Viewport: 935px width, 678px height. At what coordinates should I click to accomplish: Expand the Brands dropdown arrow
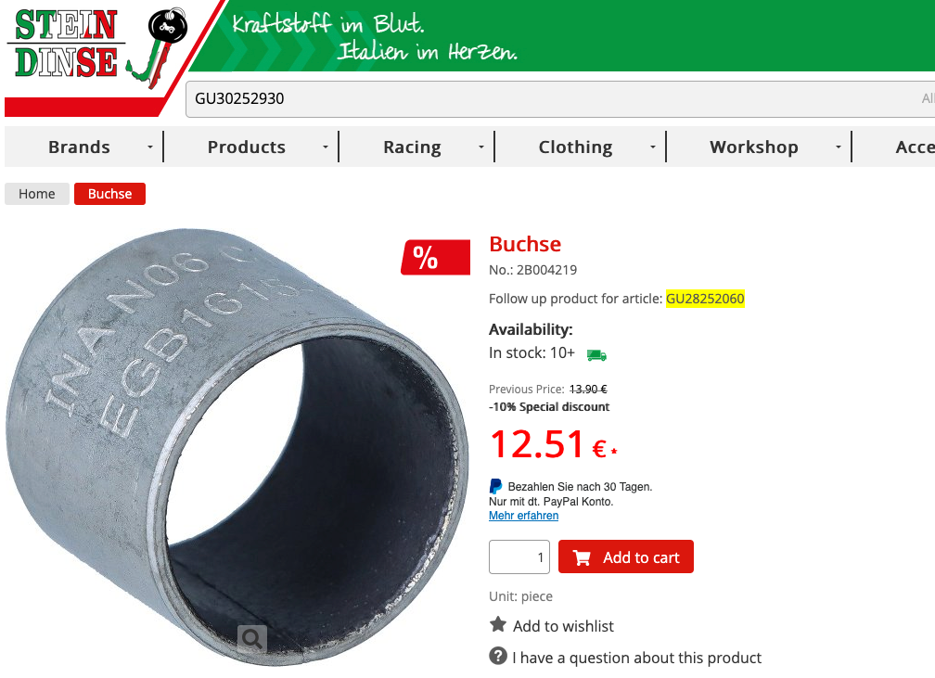point(150,147)
